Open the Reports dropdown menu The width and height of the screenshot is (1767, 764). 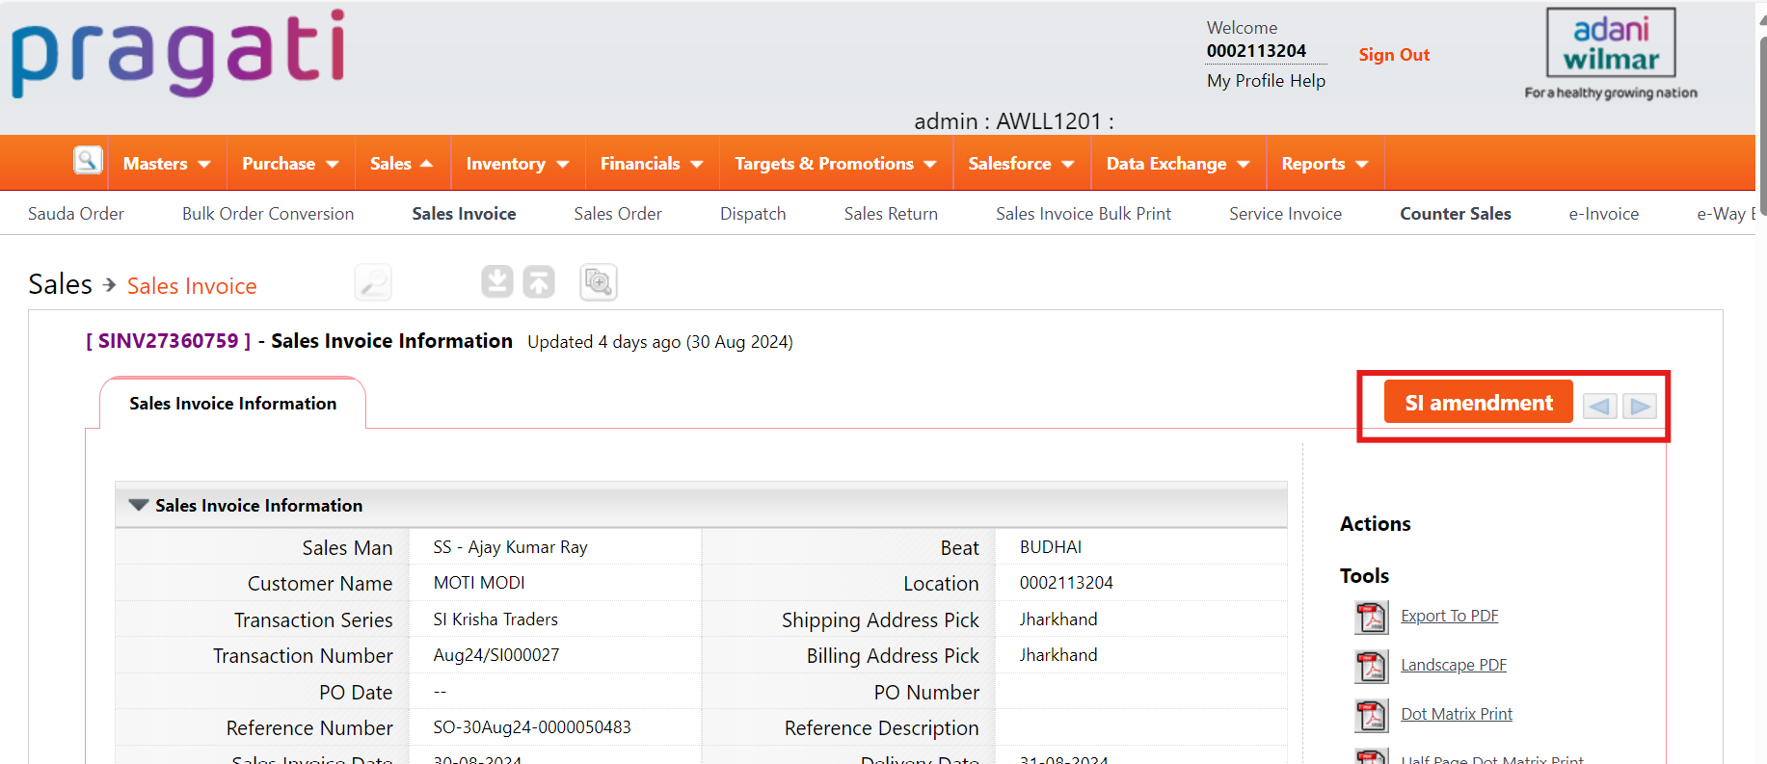coord(1325,164)
